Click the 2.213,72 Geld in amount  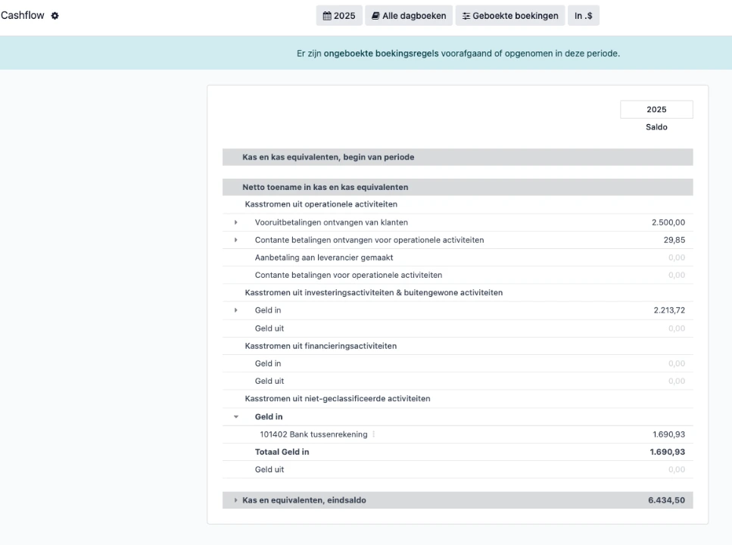[x=669, y=310]
